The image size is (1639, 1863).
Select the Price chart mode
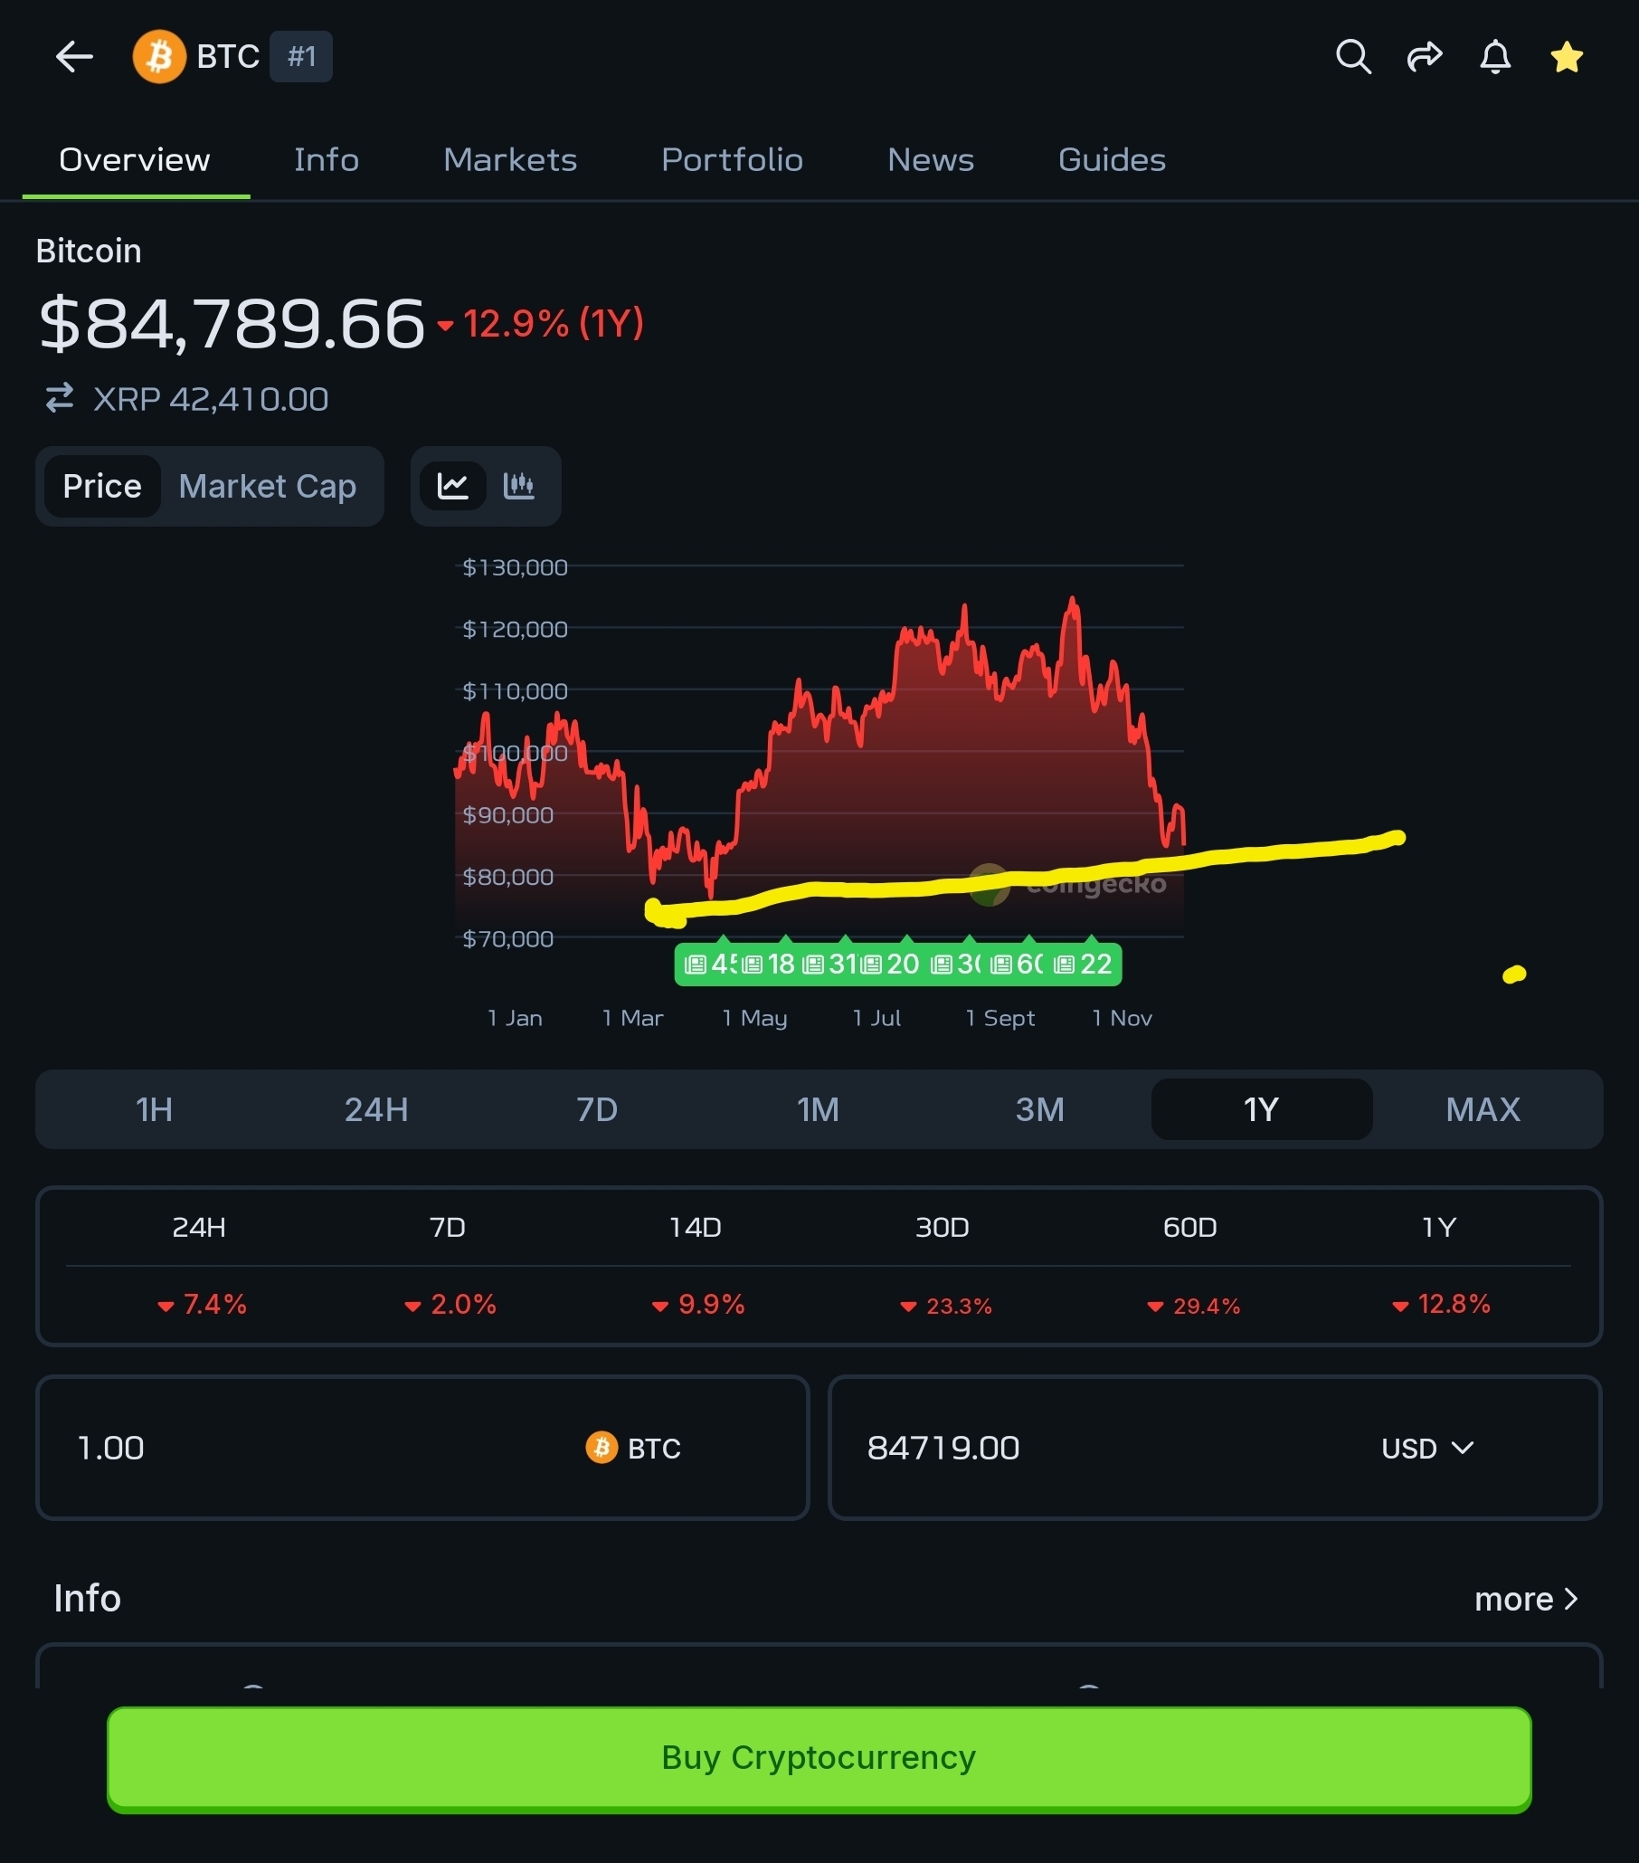[x=102, y=486]
